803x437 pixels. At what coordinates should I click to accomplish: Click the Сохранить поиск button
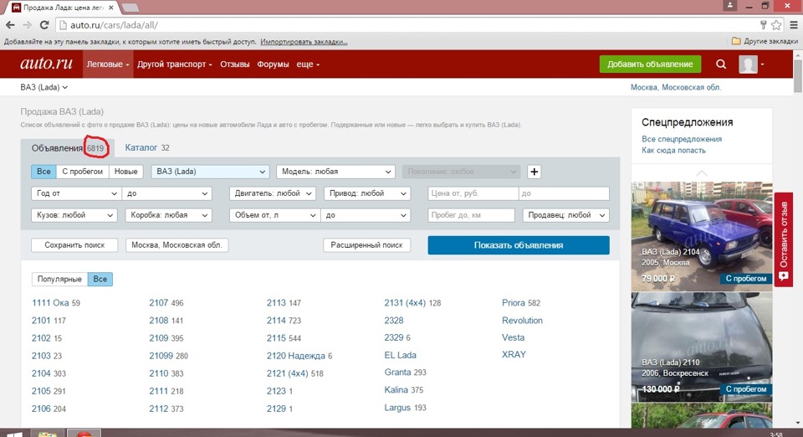pos(74,245)
